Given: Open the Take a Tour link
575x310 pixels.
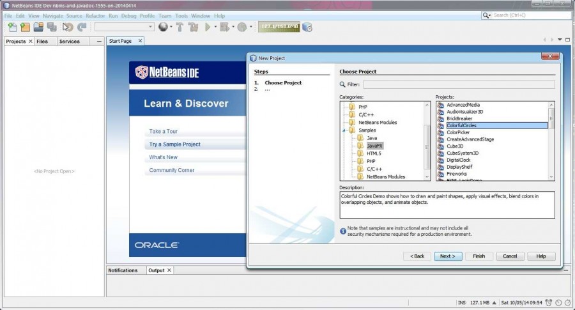Looking at the screenshot, I should 163,131.
